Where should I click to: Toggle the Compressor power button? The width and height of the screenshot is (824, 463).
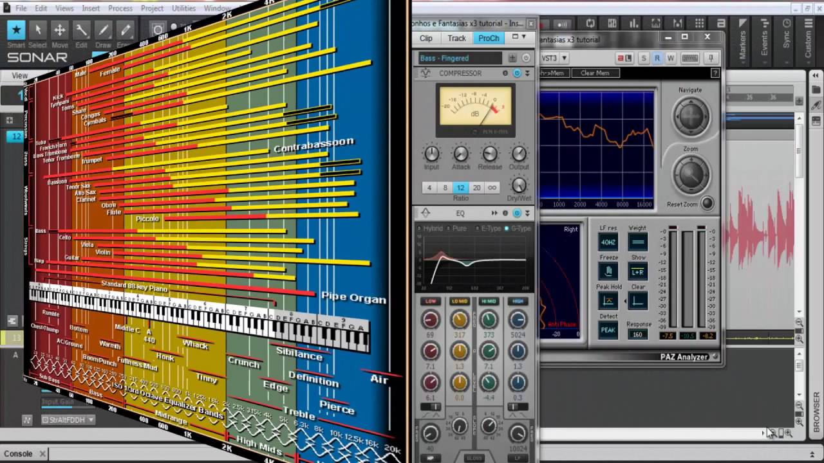point(516,73)
